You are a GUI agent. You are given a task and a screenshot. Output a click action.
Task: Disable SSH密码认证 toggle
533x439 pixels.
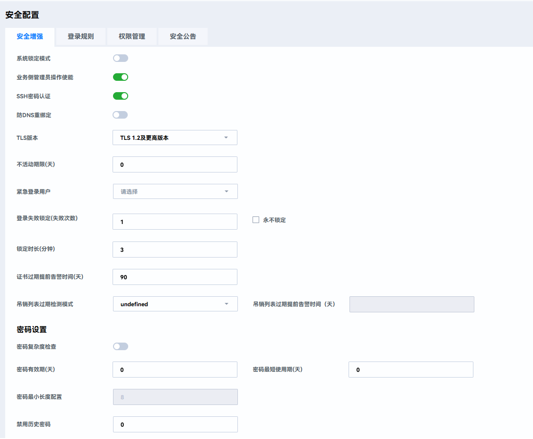point(120,96)
